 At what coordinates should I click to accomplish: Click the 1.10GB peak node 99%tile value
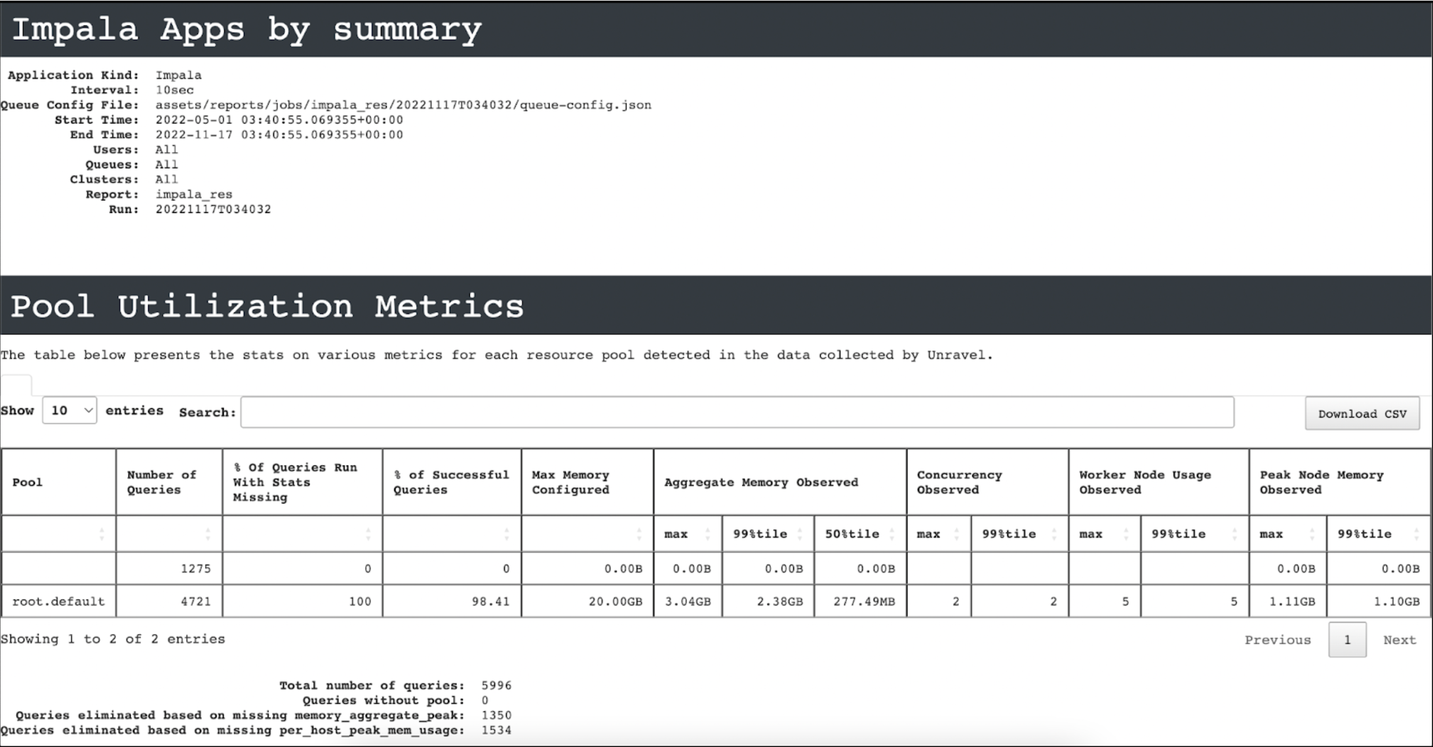tap(1397, 601)
